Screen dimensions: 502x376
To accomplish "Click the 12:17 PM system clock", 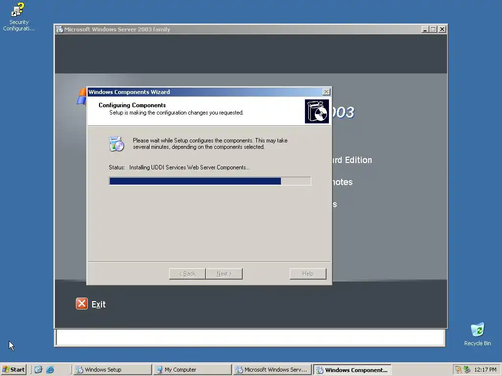I will pyautogui.click(x=485, y=370).
